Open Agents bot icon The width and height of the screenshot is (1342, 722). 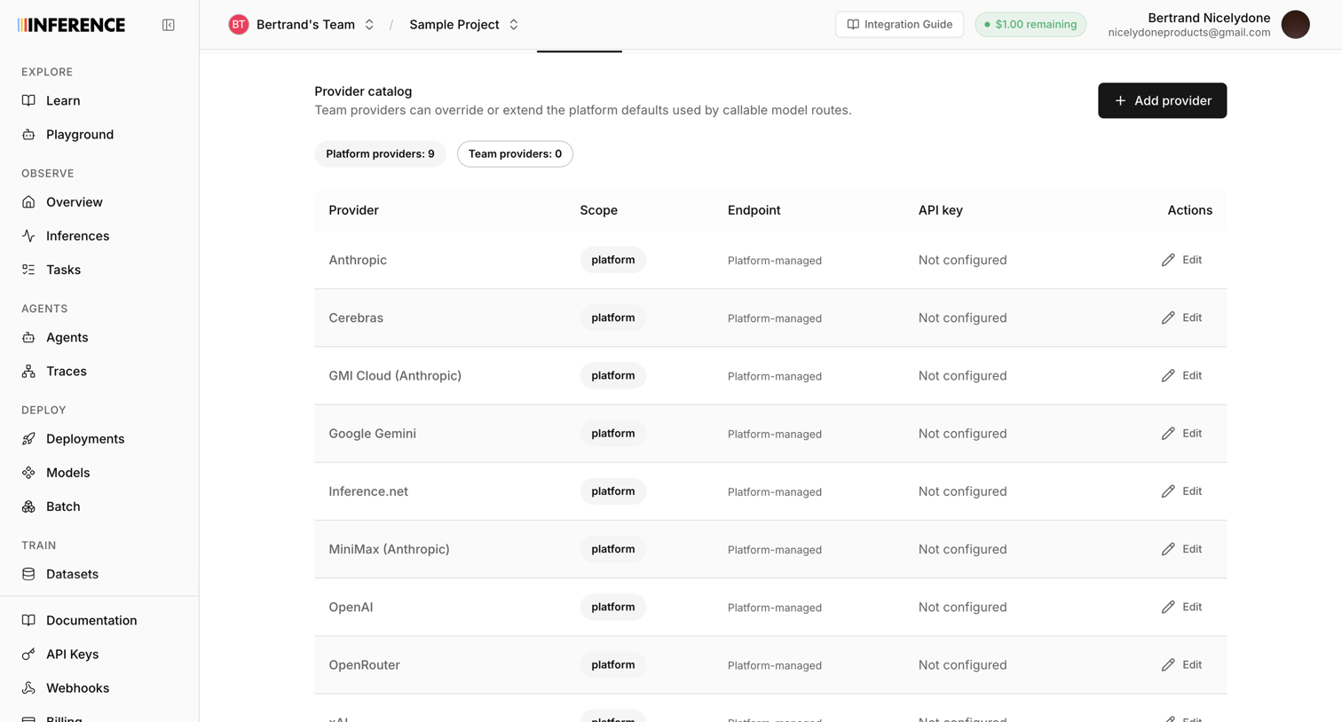[x=28, y=337]
